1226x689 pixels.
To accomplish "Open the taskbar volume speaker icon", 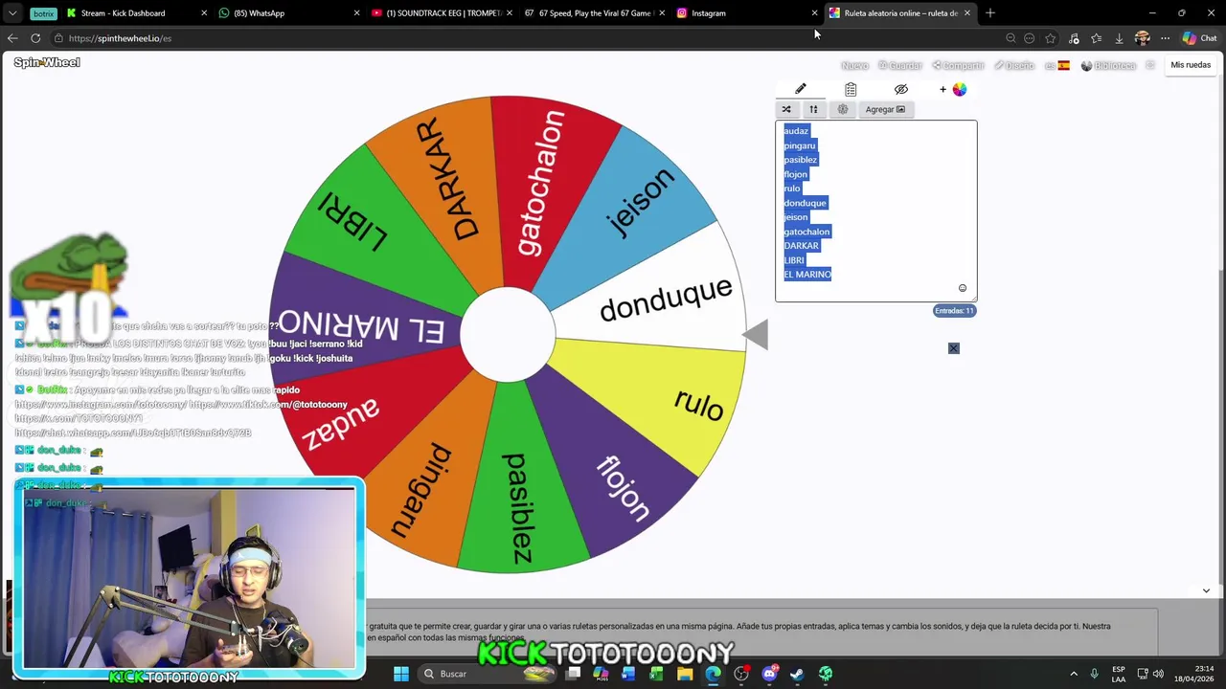I will tap(1158, 674).
